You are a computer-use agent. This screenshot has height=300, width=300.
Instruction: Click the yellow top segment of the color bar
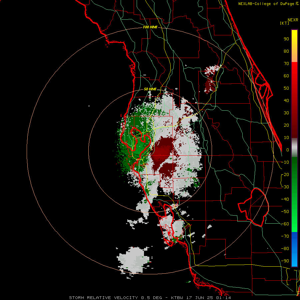(x=294, y=46)
